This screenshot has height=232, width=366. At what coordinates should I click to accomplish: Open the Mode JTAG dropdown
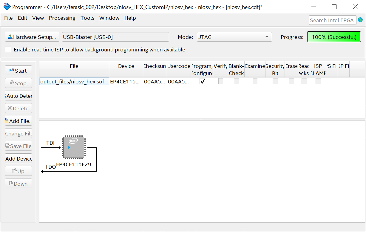click(x=234, y=37)
